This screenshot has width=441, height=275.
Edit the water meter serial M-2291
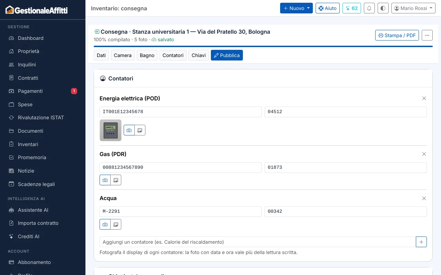coord(181,211)
